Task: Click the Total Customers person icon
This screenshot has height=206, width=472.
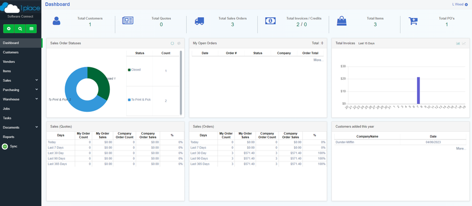Action: (56, 21)
